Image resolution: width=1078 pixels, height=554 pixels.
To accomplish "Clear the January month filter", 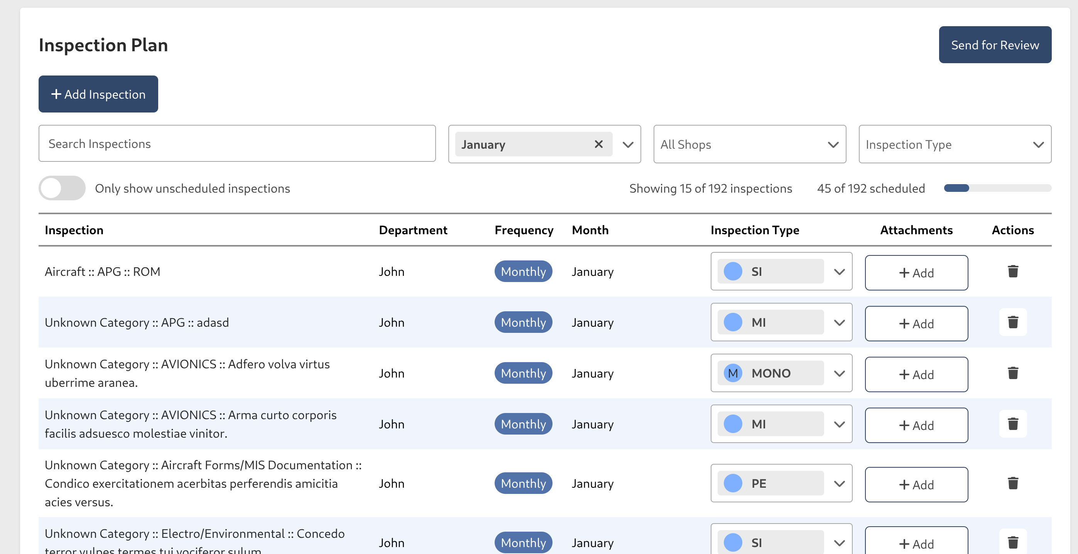I will (x=598, y=144).
